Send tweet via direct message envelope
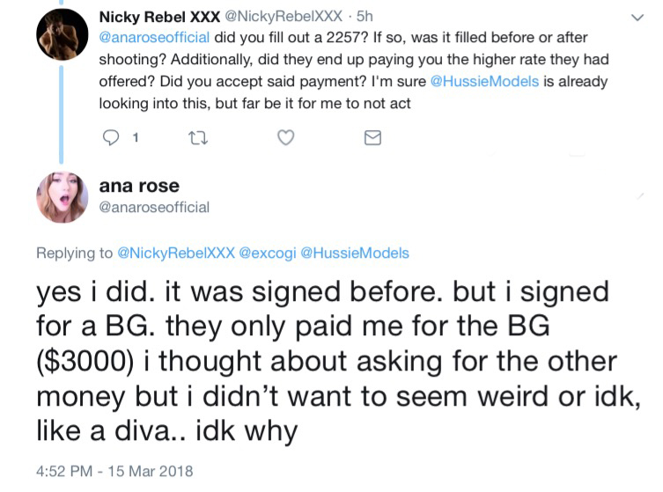The image size is (663, 492). [x=372, y=138]
